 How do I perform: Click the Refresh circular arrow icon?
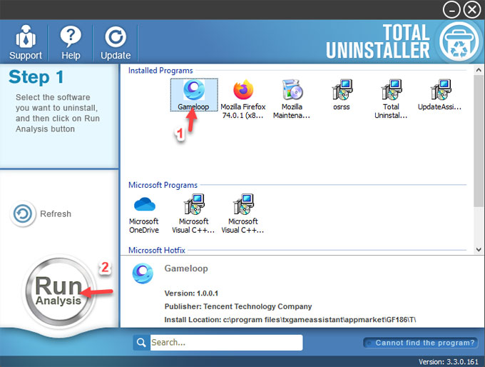(x=23, y=213)
